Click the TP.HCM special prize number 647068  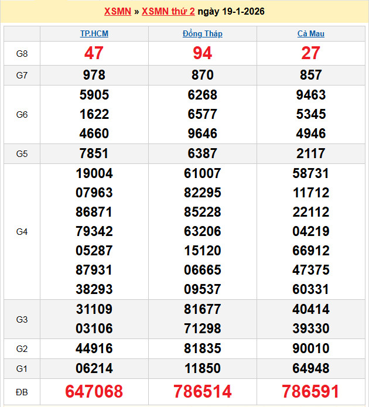click(x=94, y=391)
